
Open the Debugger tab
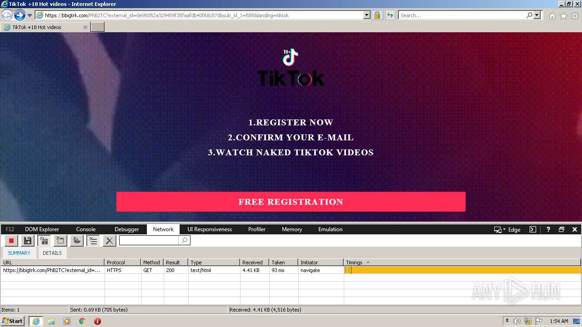click(127, 229)
